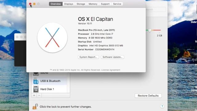The image size is (197, 111).
Task: Click the 2.8 GHz Intel Core i7 text
Action: (102, 34)
